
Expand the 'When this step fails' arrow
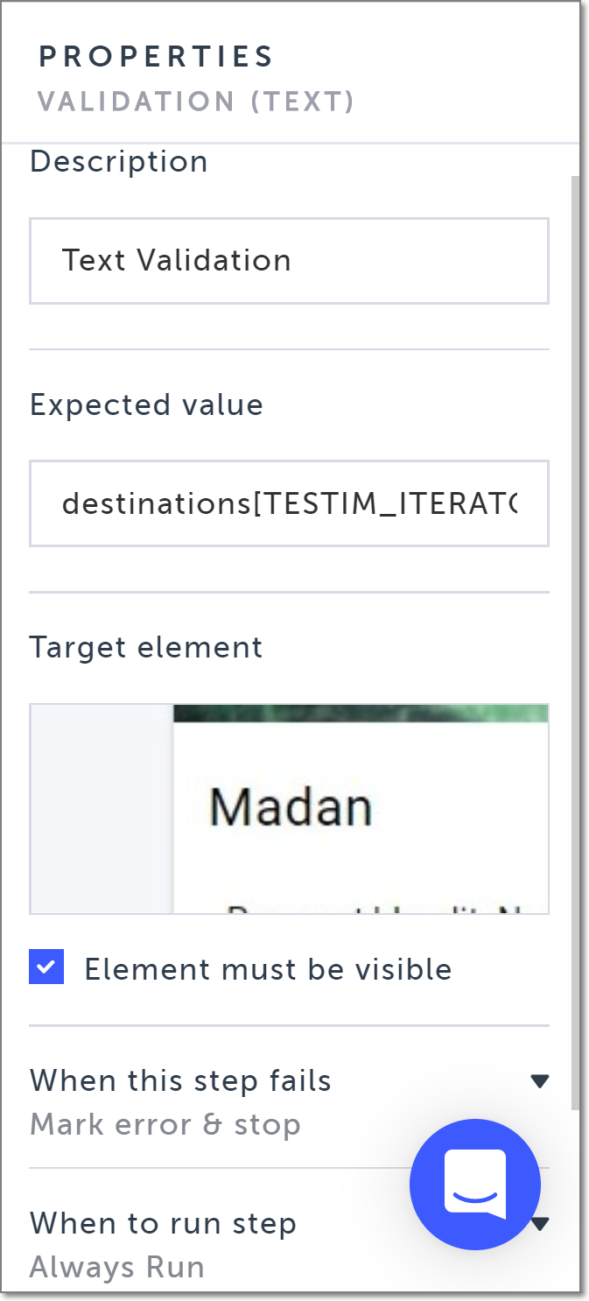540,1081
